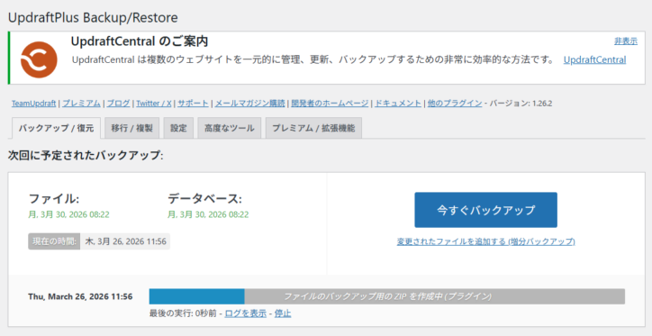Screen dimensions: 652x336
Task: Click the 次回に予定されたバックアップ heading
Action: (x=86, y=156)
